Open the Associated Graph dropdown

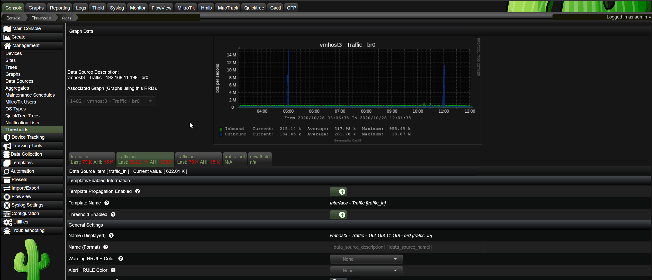point(112,101)
